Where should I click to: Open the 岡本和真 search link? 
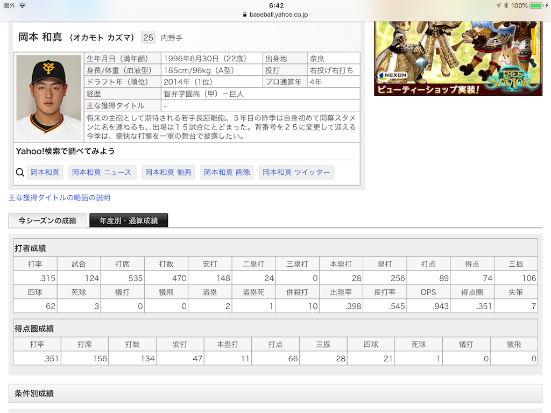(45, 173)
